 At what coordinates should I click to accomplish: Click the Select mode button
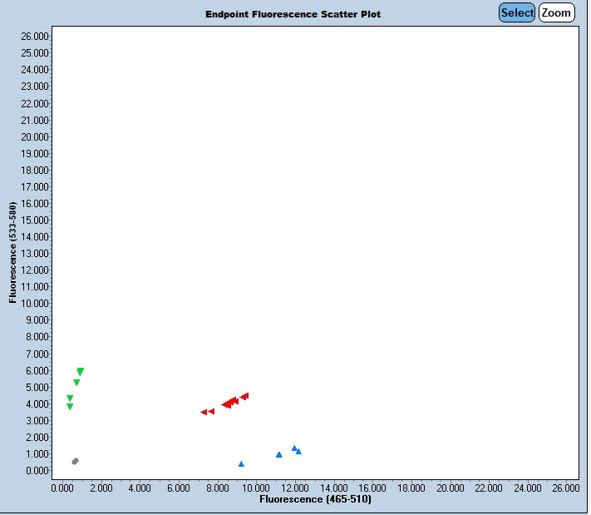click(x=516, y=12)
